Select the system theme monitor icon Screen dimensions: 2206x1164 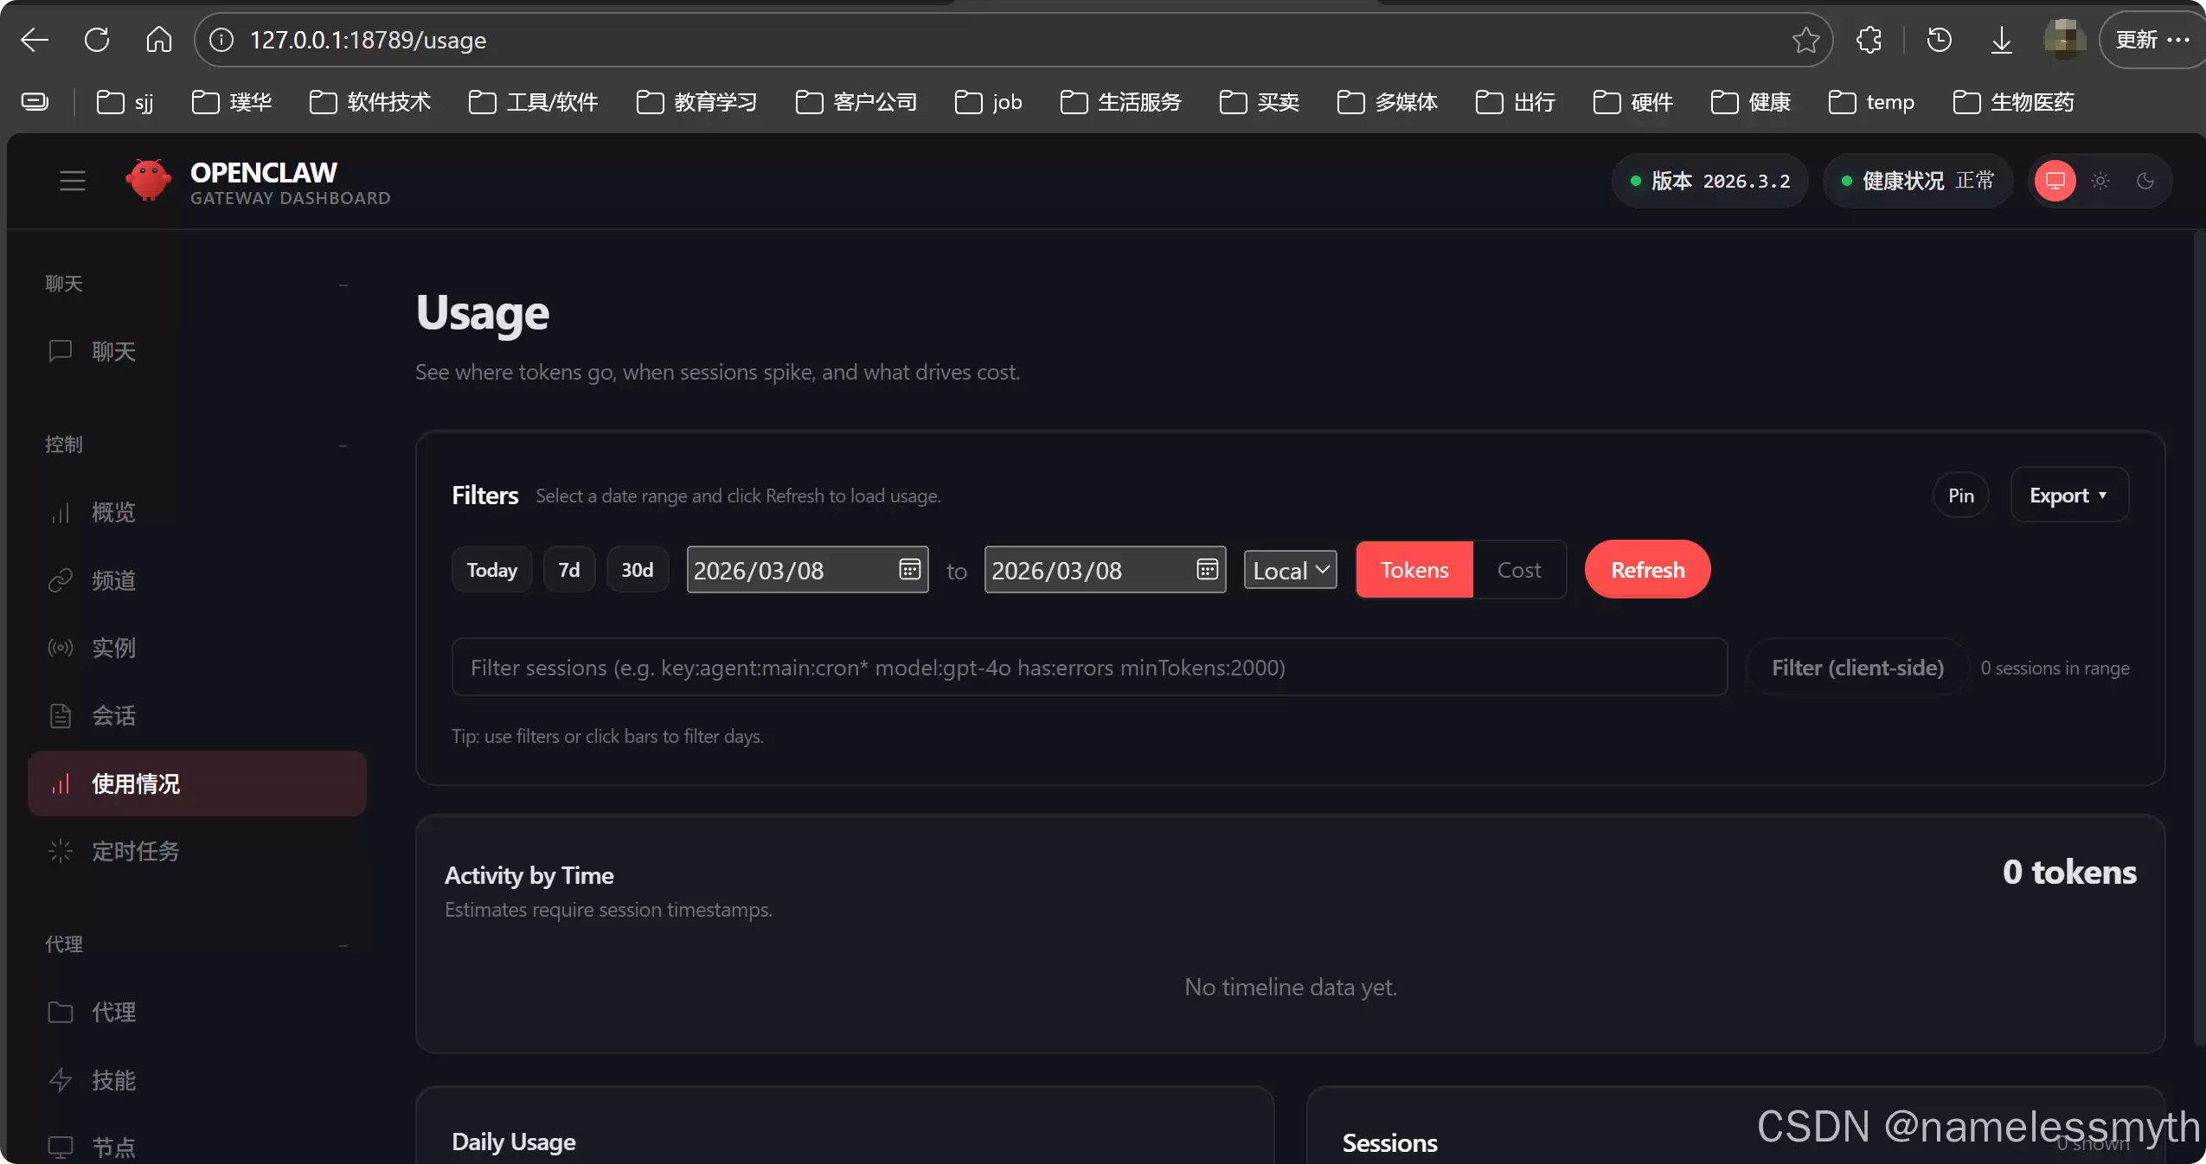pos(2055,181)
